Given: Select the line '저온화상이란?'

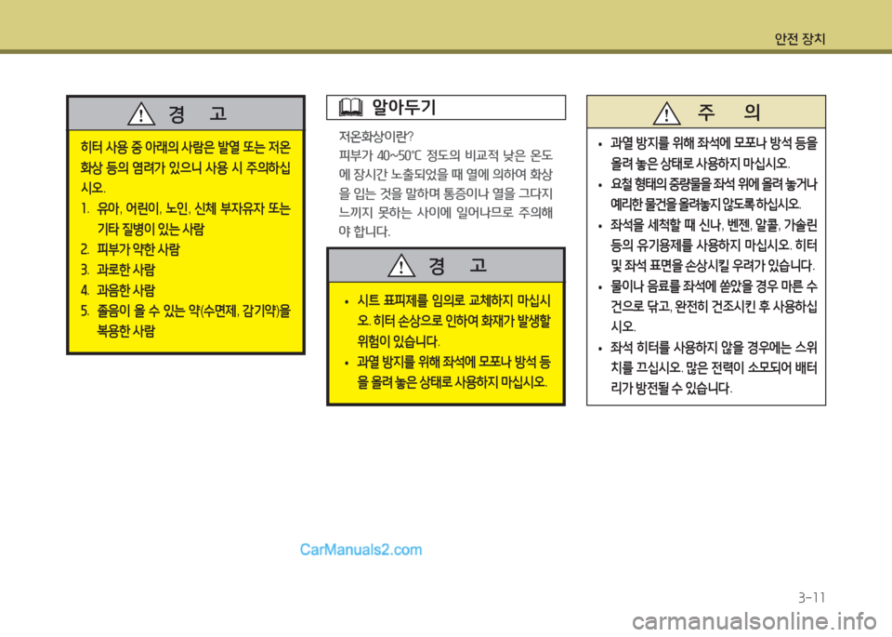Looking at the screenshot, I should [x=376, y=137].
